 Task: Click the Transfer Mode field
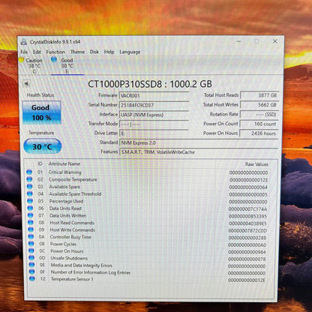click(154, 124)
